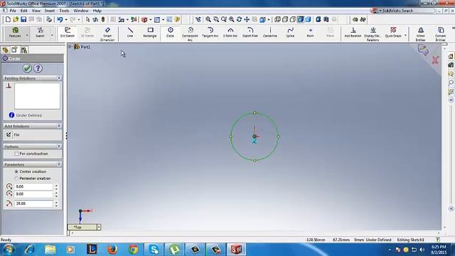Open Google Chrome from the taskbar

[x=133, y=250]
